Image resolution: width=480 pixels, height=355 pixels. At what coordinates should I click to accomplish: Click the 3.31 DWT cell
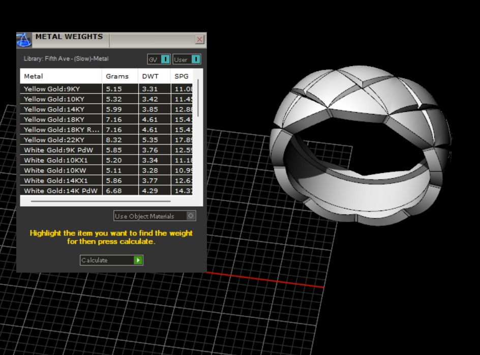[x=154, y=89]
